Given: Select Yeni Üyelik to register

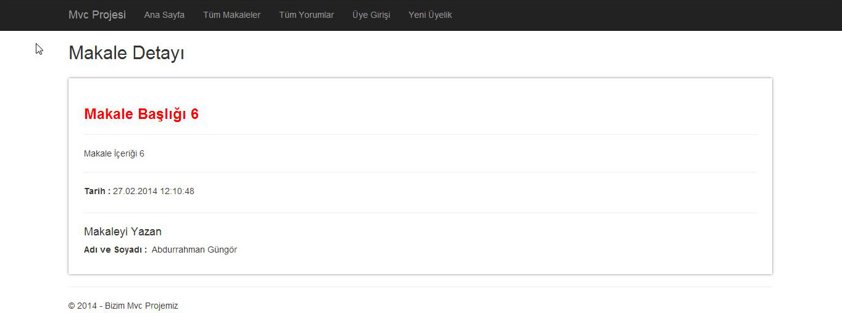Looking at the screenshot, I should click(430, 15).
